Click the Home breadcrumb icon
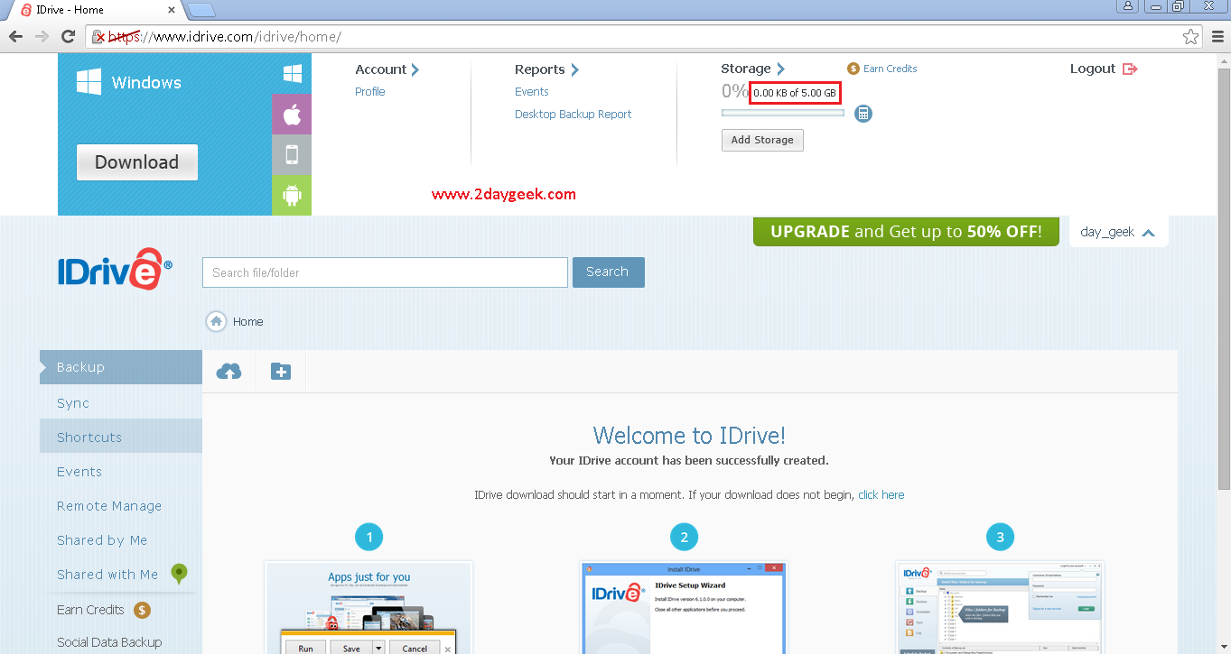The height and width of the screenshot is (654, 1231). 216,321
